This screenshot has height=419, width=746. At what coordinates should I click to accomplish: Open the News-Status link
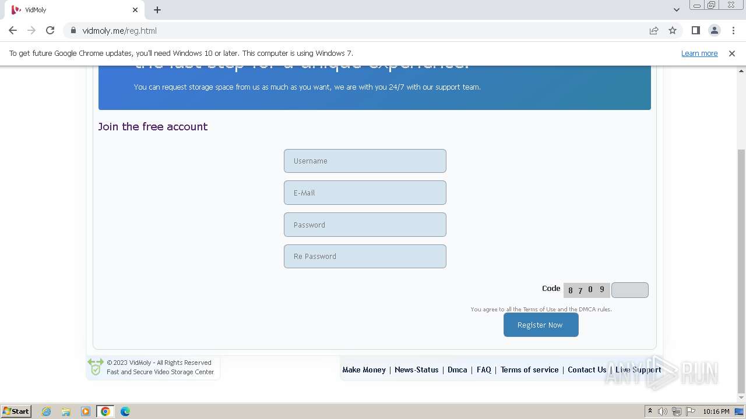point(416,370)
